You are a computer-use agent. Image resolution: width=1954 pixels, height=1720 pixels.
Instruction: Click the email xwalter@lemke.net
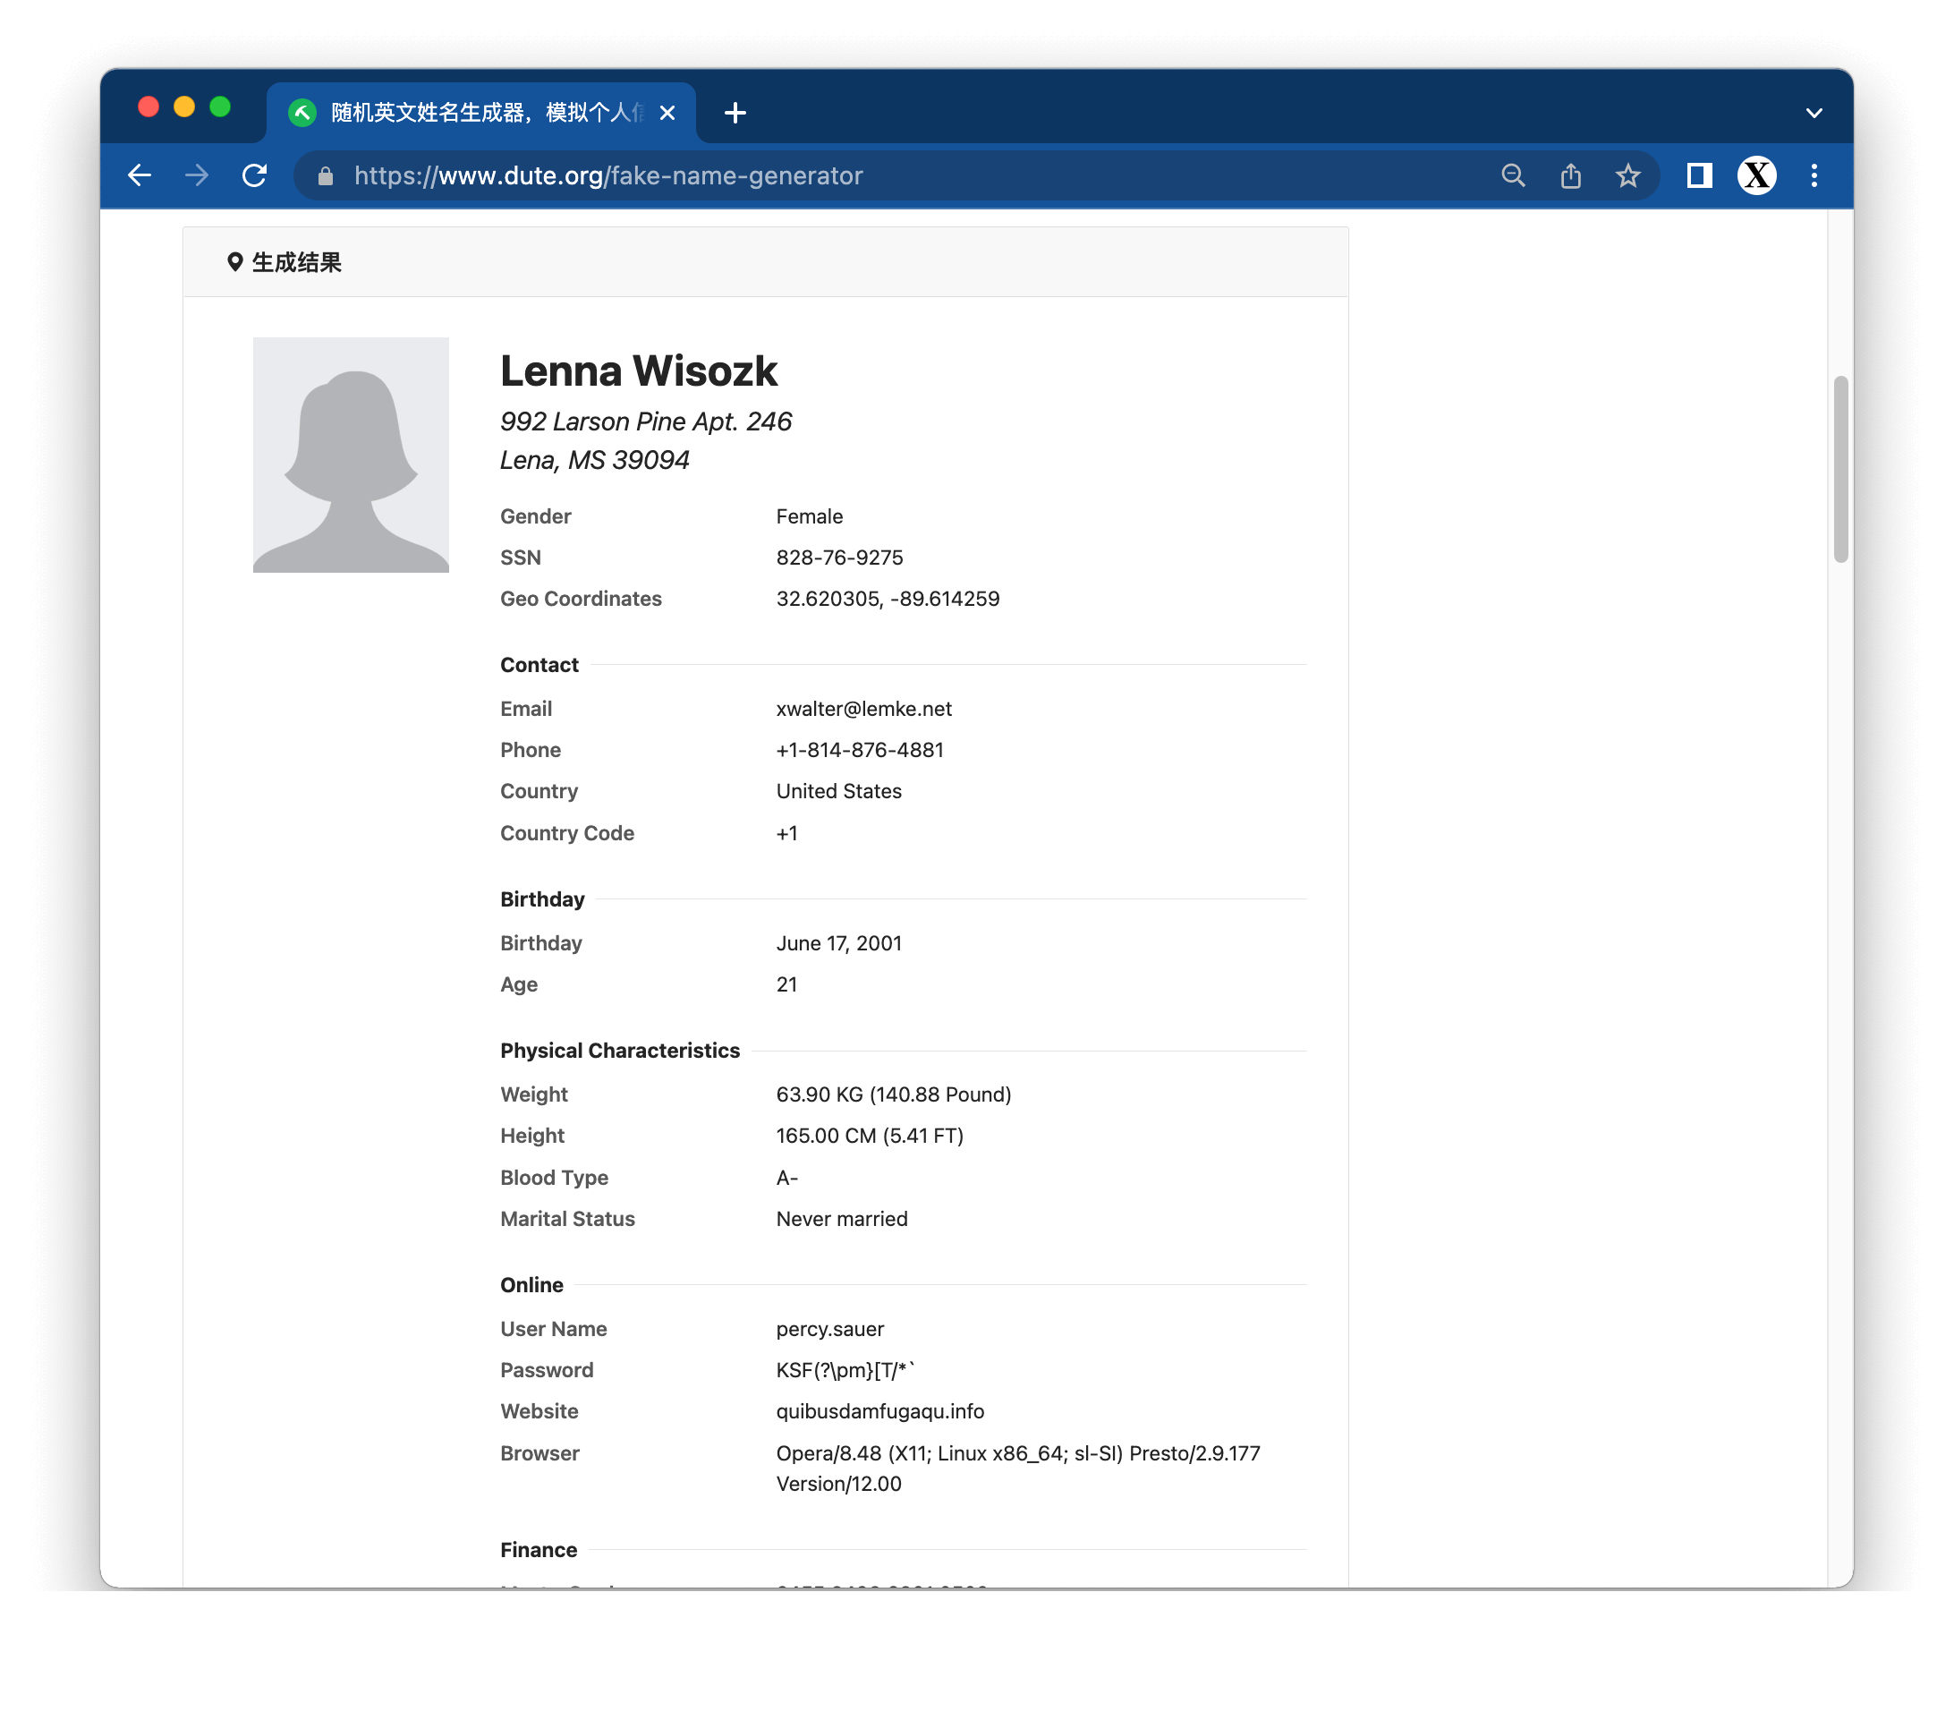pos(863,709)
